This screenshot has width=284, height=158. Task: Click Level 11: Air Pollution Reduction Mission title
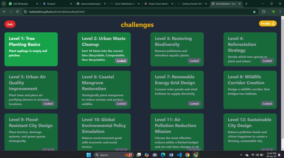point(175,125)
